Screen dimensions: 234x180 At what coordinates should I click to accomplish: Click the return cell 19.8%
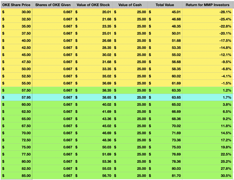207,147
